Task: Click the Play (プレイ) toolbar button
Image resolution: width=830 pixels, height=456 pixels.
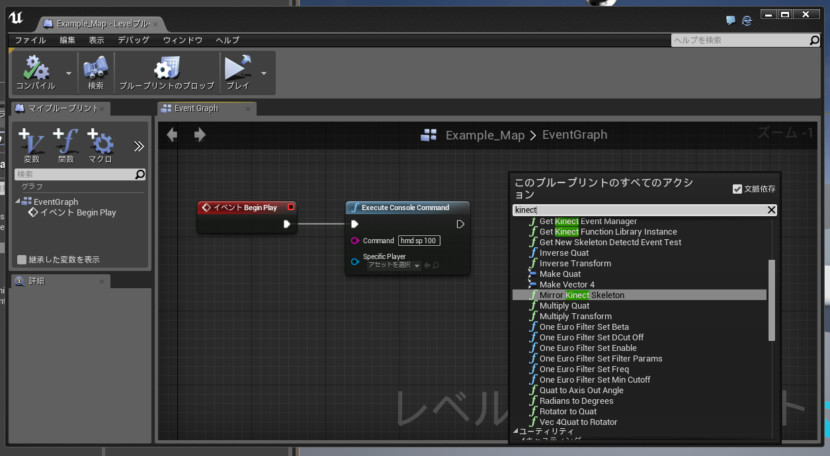Action: 237,73
